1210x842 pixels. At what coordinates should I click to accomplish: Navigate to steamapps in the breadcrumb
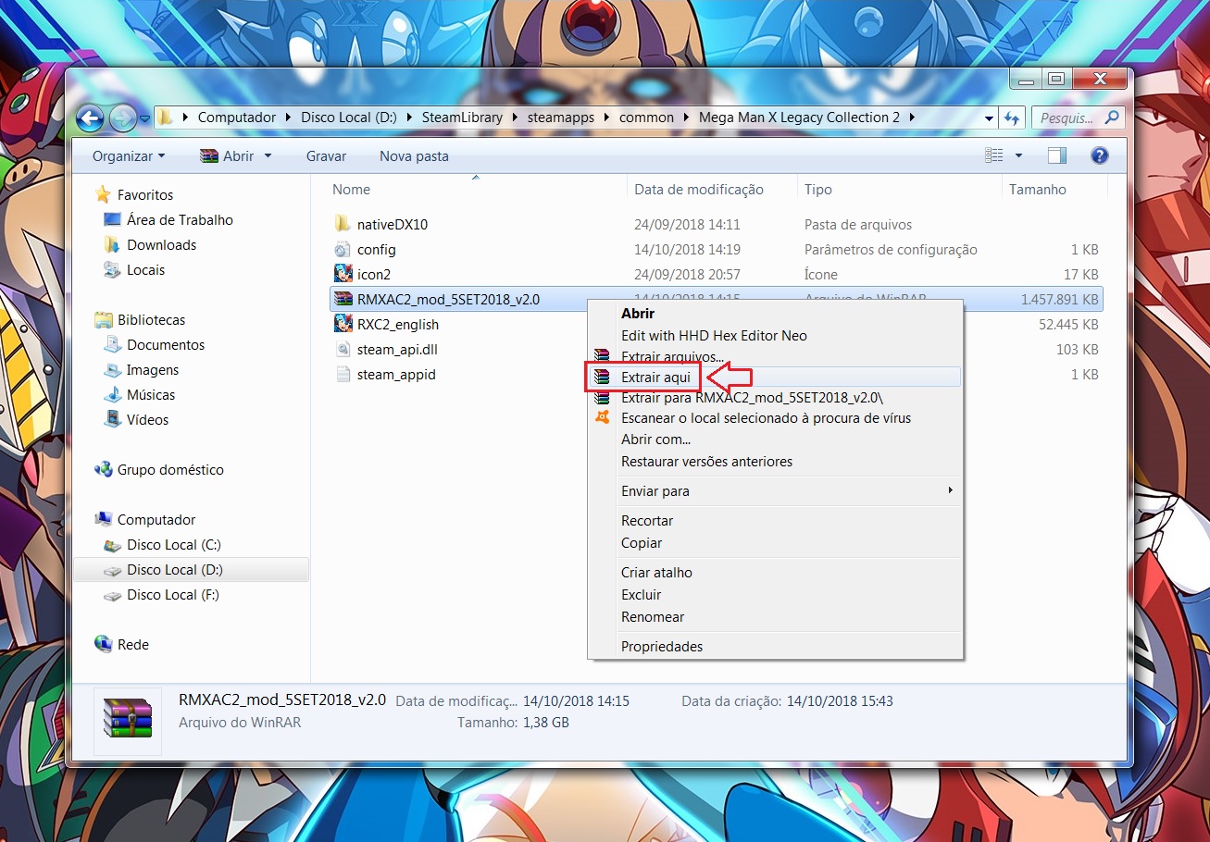point(561,118)
